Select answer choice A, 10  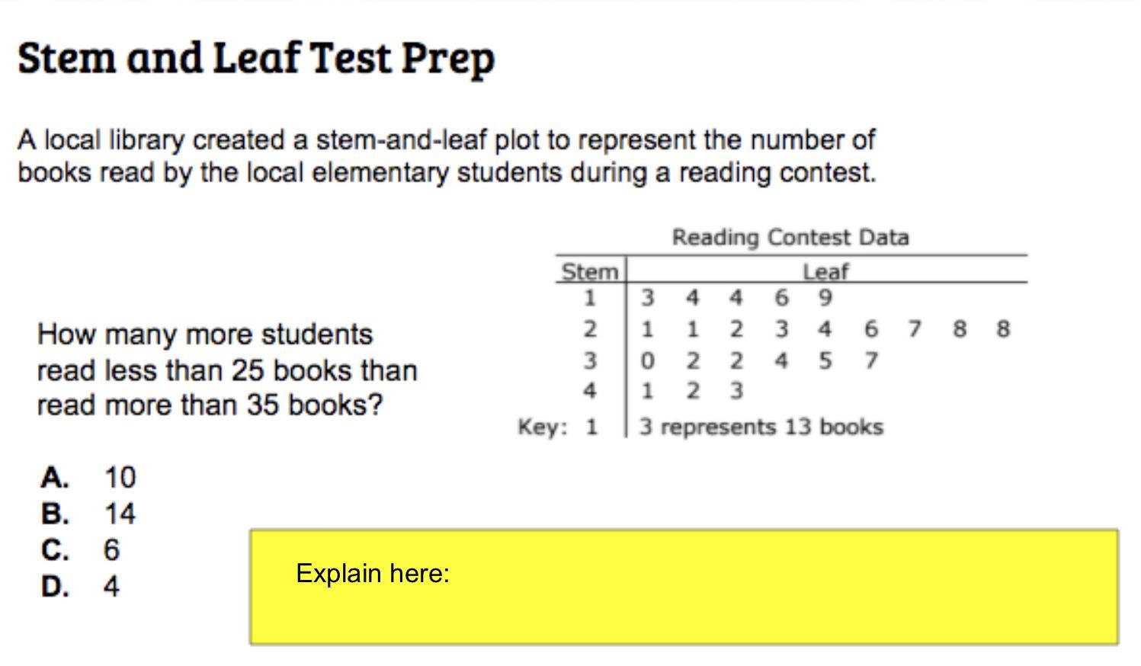point(88,478)
